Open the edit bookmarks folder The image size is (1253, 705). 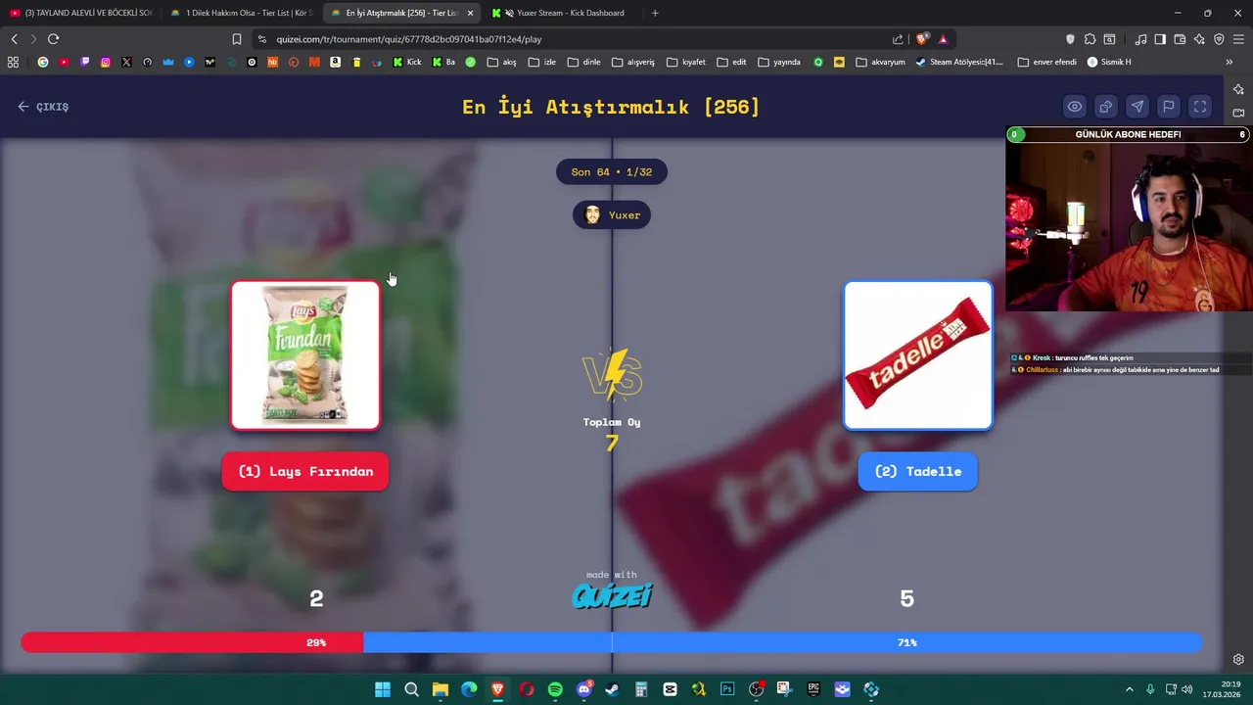point(731,62)
